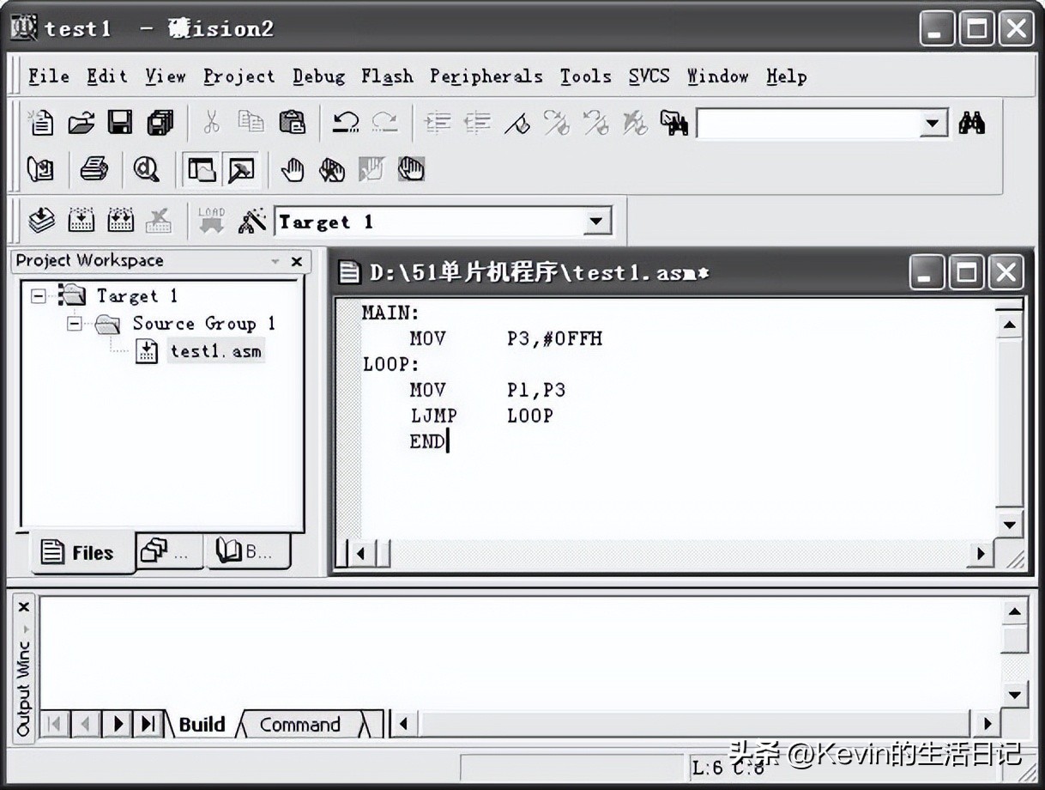Open the Tools menu
Image resolution: width=1045 pixels, height=790 pixels.
pos(586,76)
